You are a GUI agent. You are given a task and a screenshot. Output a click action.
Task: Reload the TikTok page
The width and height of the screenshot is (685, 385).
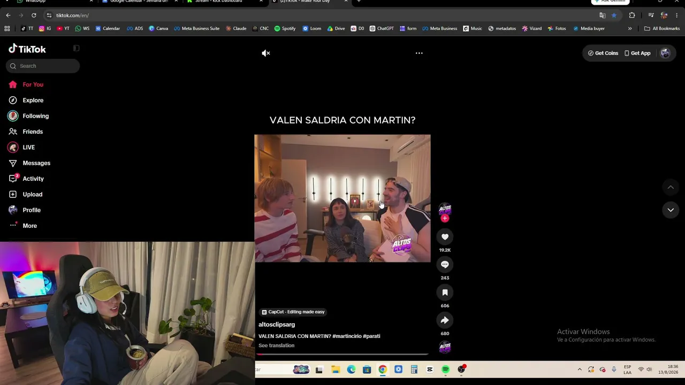click(x=34, y=16)
